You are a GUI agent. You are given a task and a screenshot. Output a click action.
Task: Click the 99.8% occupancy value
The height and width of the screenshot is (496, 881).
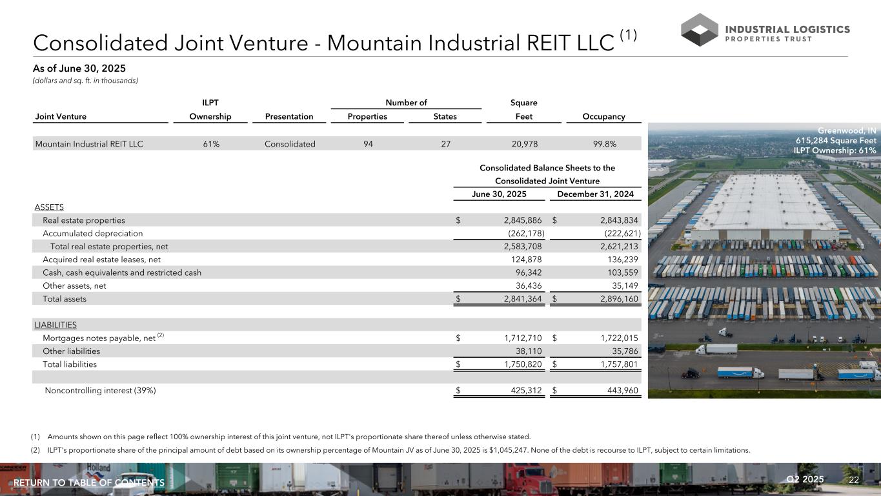(x=603, y=144)
